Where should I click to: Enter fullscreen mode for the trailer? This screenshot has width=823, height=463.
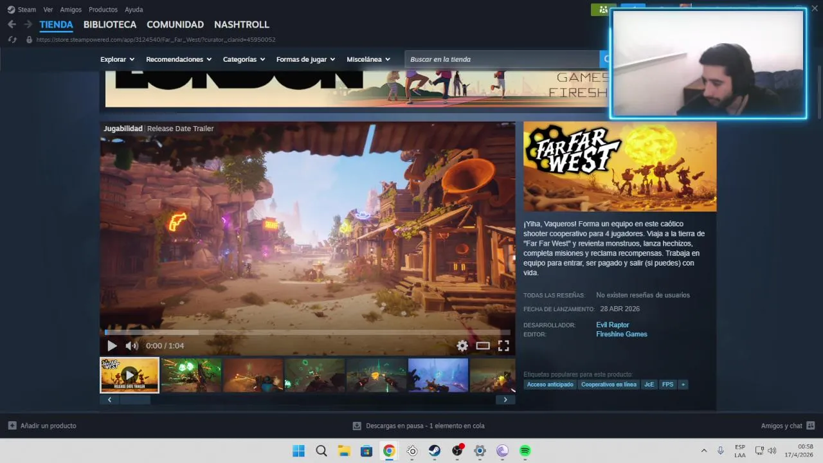point(503,346)
